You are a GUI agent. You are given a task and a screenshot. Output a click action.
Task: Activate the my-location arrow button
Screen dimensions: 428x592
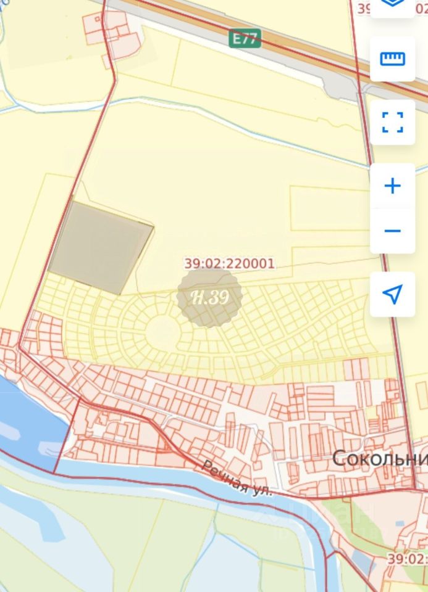coord(392,294)
